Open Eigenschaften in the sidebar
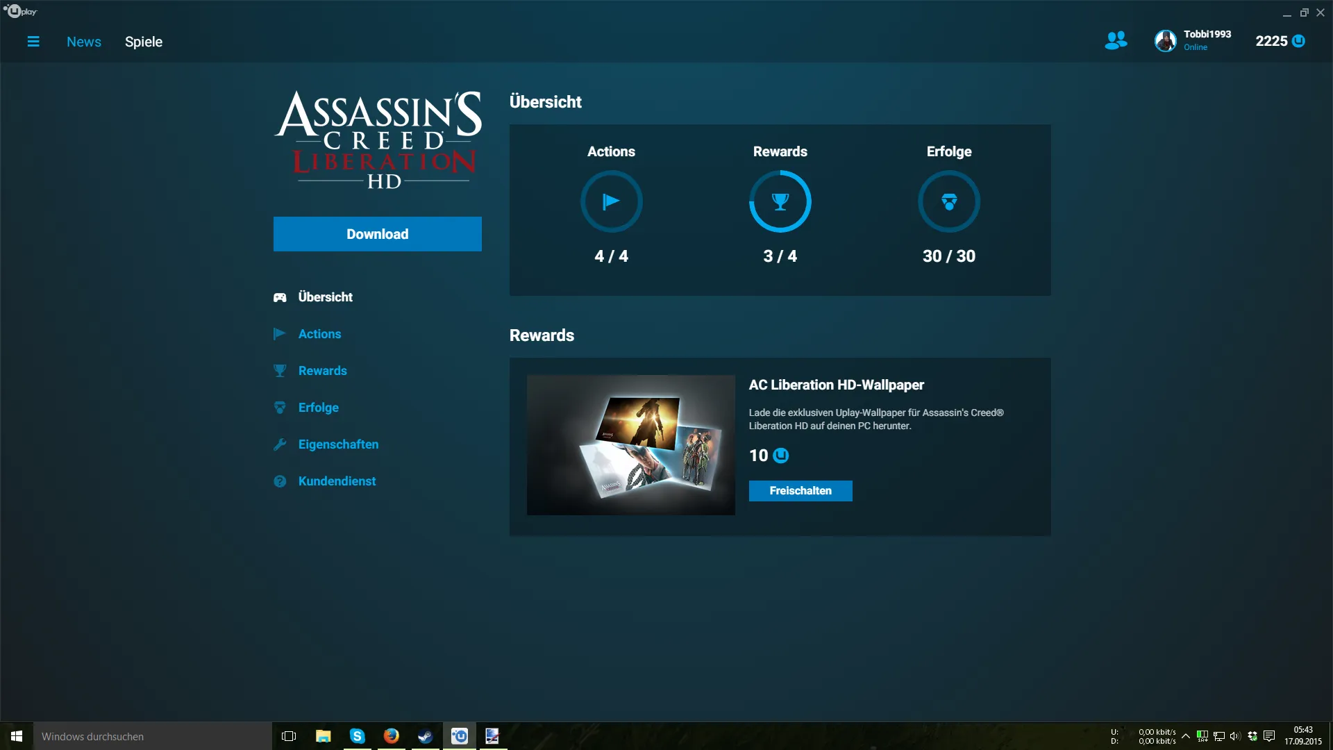This screenshot has height=750, width=1333. pos(338,444)
